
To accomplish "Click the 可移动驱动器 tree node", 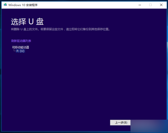I will (20, 47).
